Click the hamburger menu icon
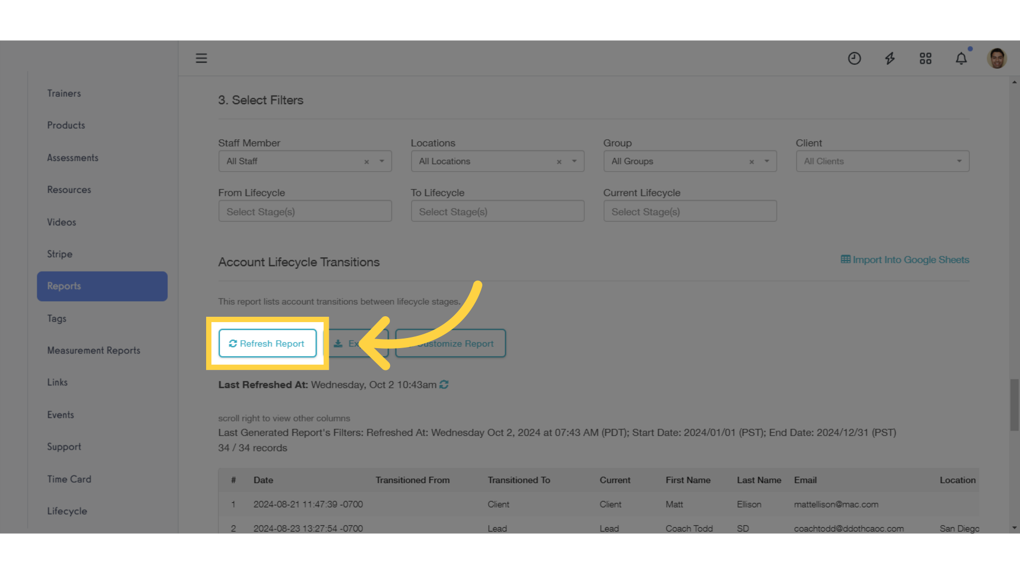This screenshot has width=1020, height=574. pos(201,57)
